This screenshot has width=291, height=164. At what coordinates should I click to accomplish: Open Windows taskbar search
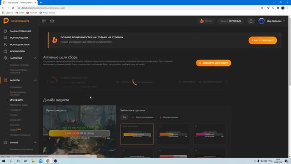pos(11,161)
